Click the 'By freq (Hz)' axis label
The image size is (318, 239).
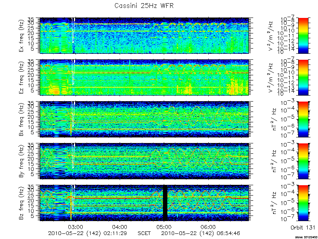point(21,161)
